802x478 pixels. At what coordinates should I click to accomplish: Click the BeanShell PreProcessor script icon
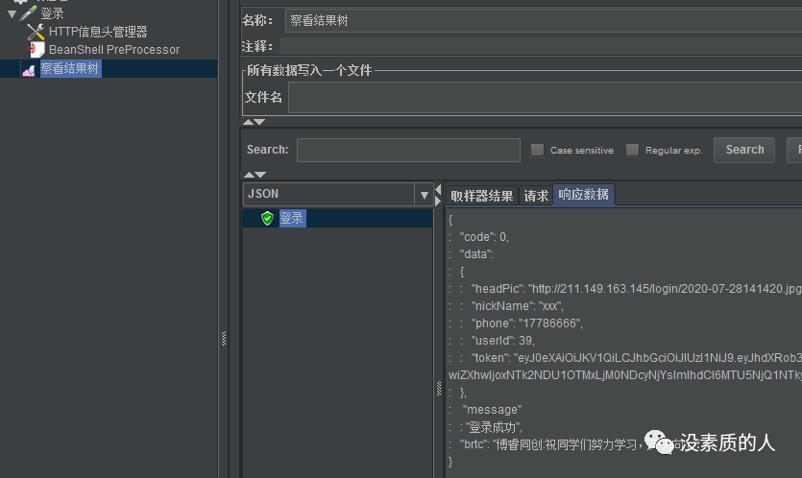point(36,50)
